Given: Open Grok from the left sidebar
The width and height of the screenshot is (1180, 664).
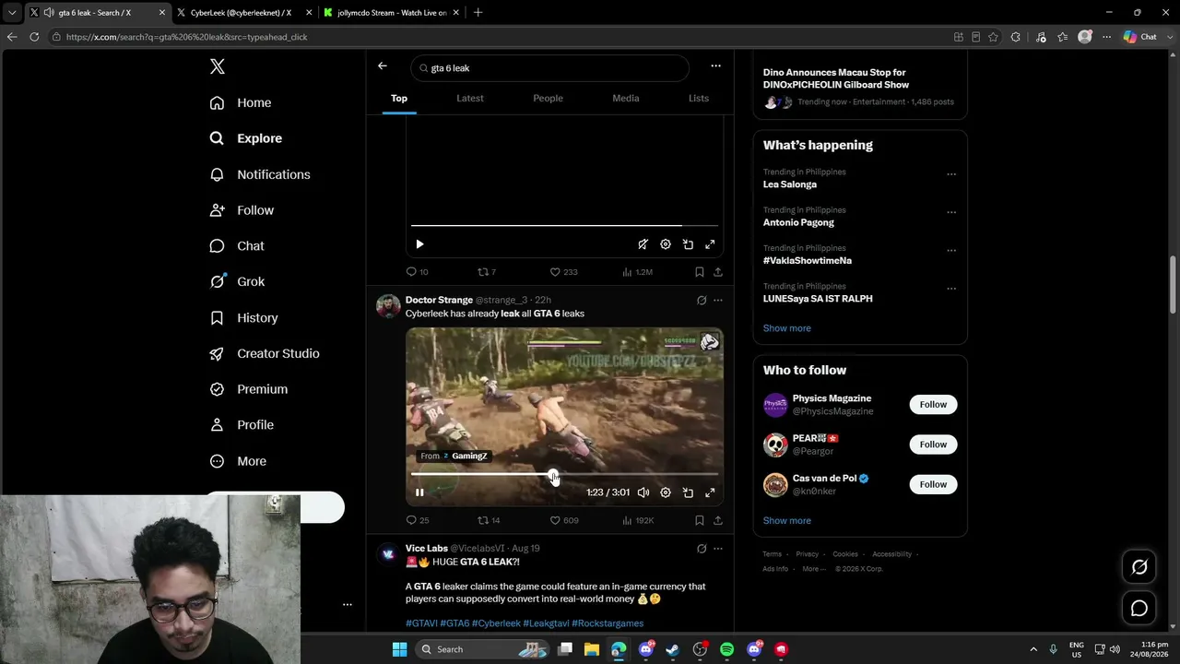Looking at the screenshot, I should pyautogui.click(x=237, y=282).
